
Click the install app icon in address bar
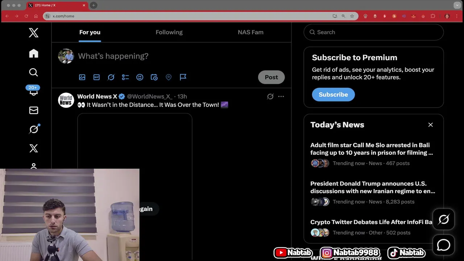coord(335,16)
